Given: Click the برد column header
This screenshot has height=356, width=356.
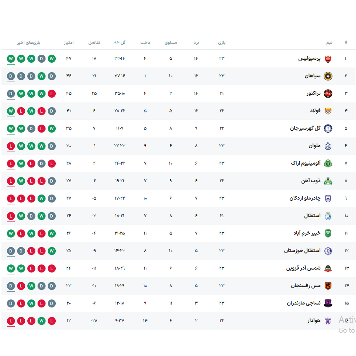Looking at the screenshot, I should (x=196, y=43).
